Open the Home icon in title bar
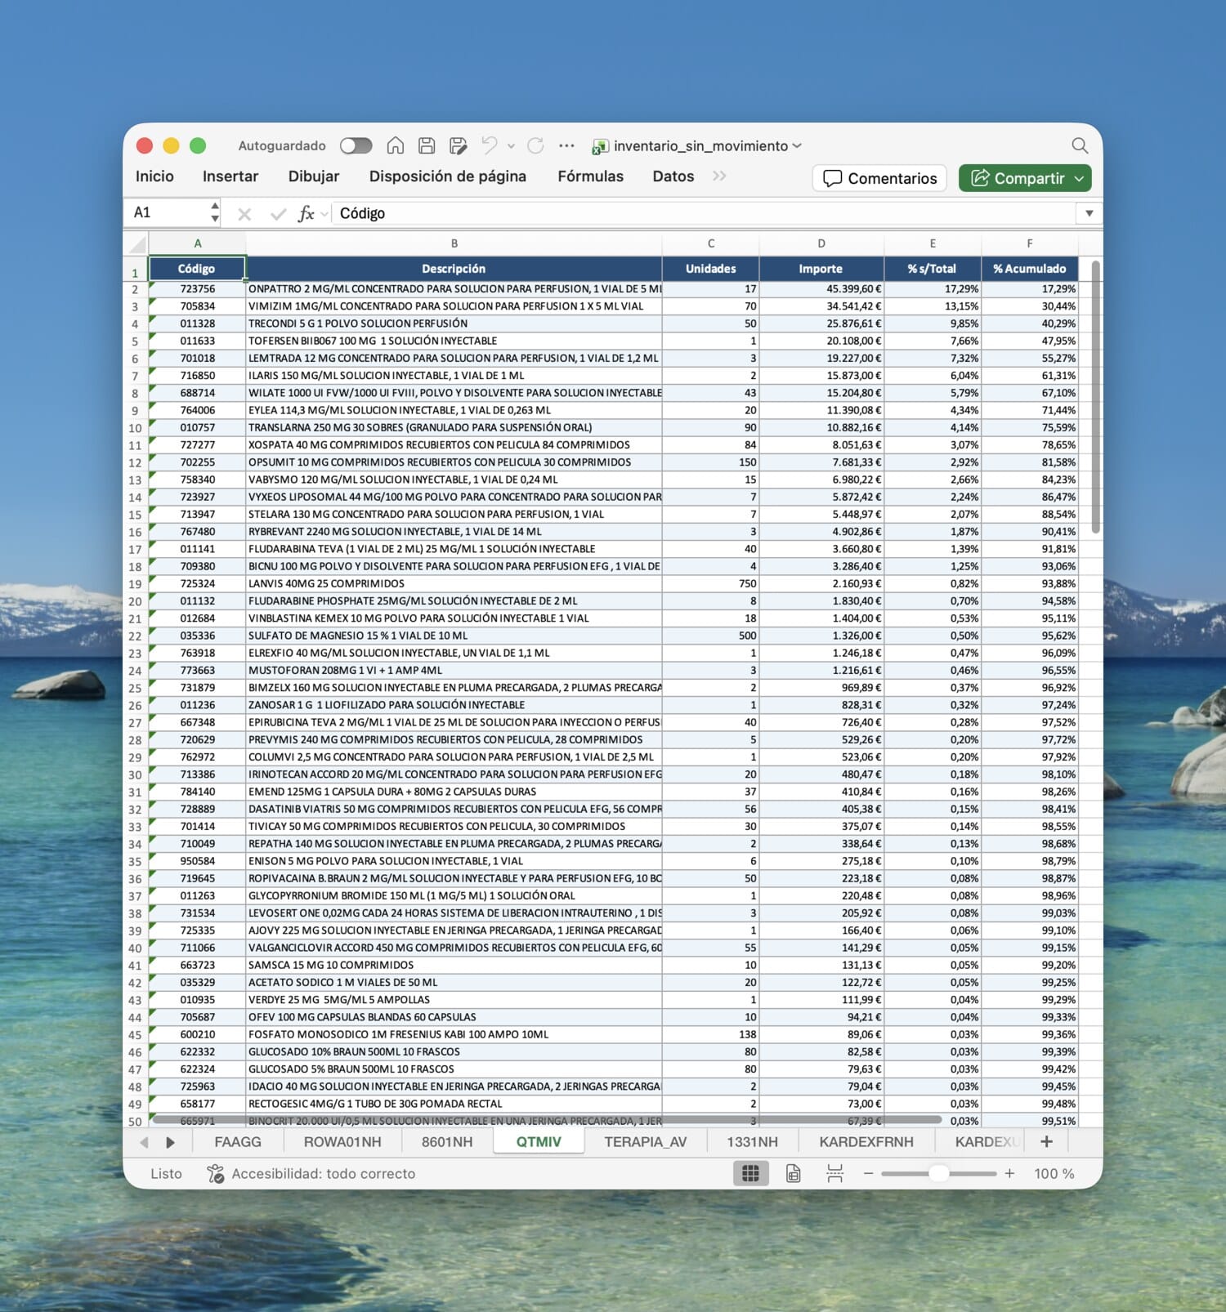1226x1312 pixels. (x=396, y=145)
